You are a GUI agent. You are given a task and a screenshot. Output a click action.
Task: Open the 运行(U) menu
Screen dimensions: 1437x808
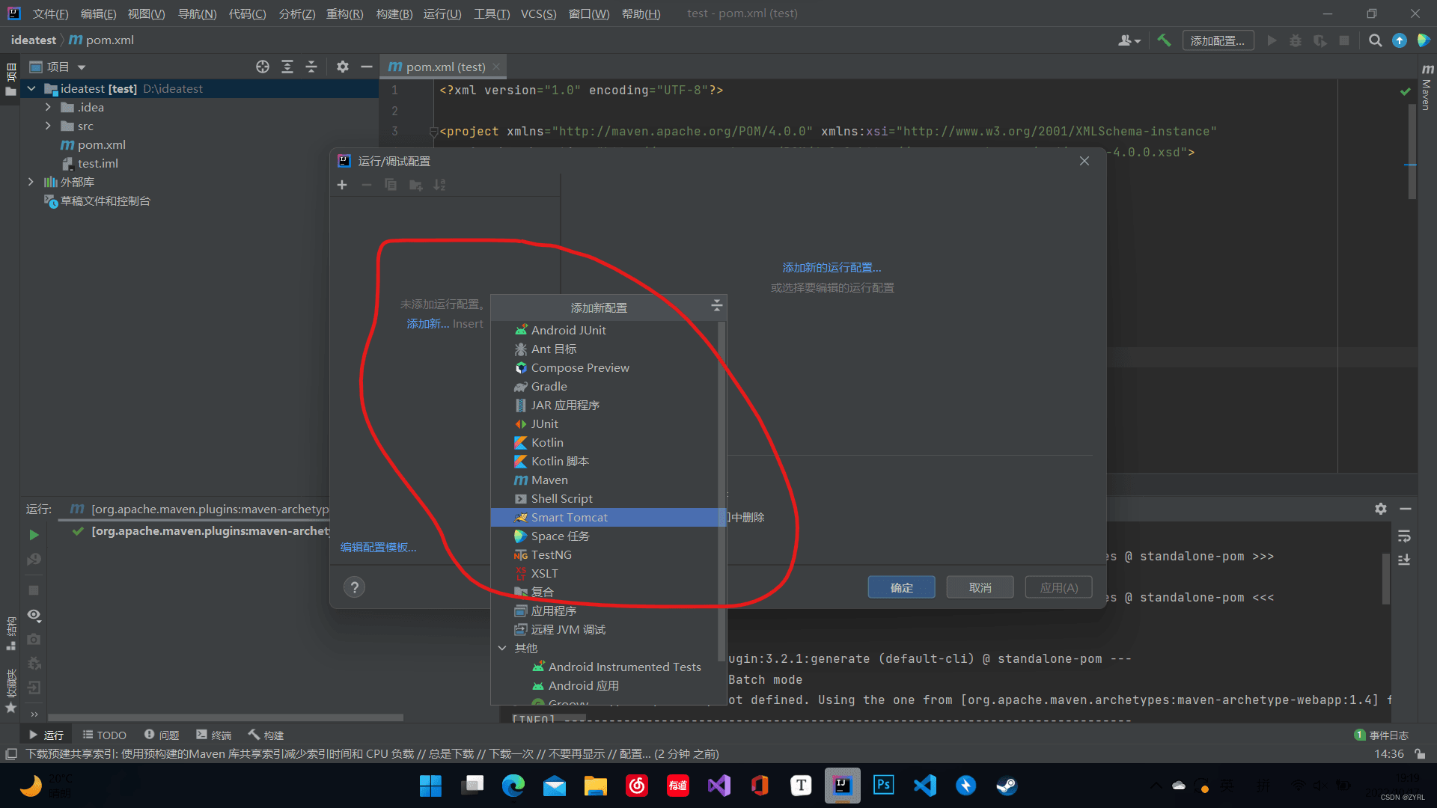[x=442, y=13]
